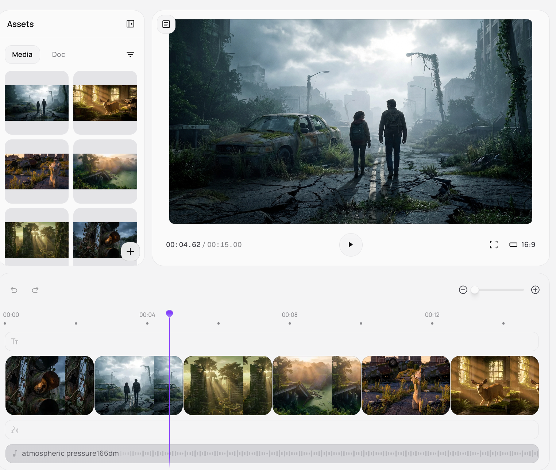Open the 16:9 aspect ratio selector
Image resolution: width=556 pixels, height=470 pixels.
pyautogui.click(x=522, y=244)
